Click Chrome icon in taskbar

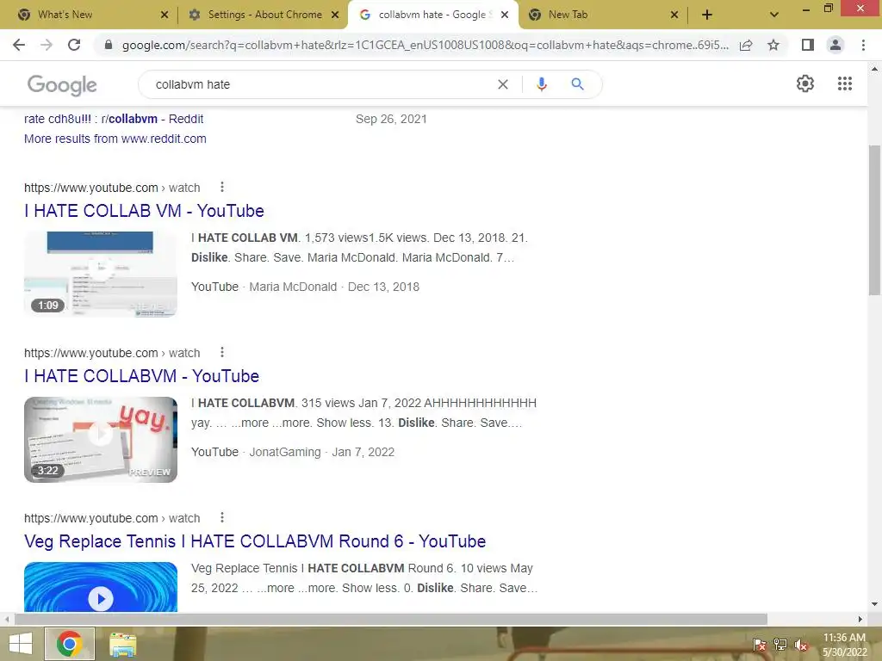pyautogui.click(x=69, y=644)
